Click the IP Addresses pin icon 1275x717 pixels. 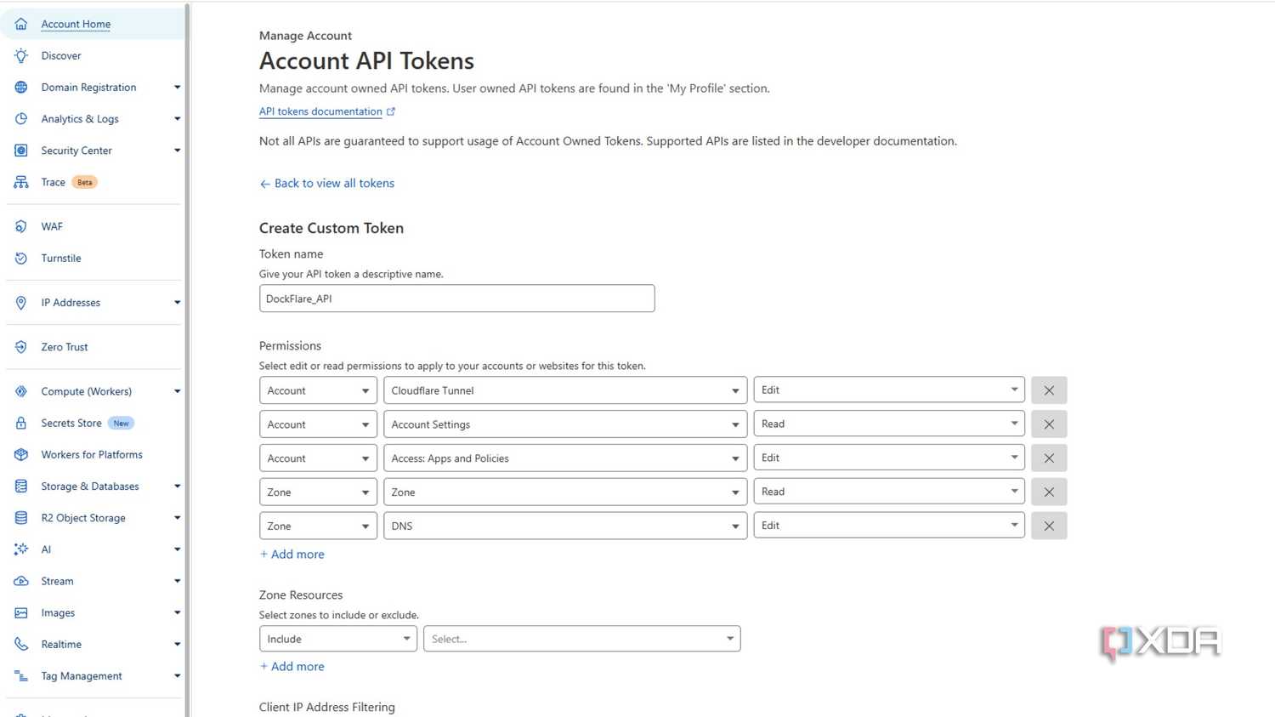tap(21, 302)
